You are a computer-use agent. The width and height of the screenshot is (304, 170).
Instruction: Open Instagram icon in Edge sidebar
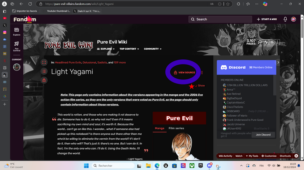(5, 32)
